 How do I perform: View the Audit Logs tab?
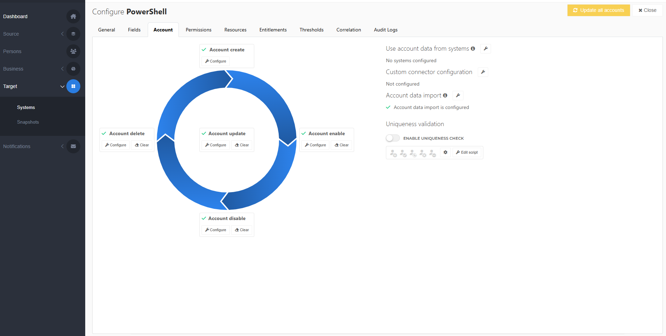(386, 30)
